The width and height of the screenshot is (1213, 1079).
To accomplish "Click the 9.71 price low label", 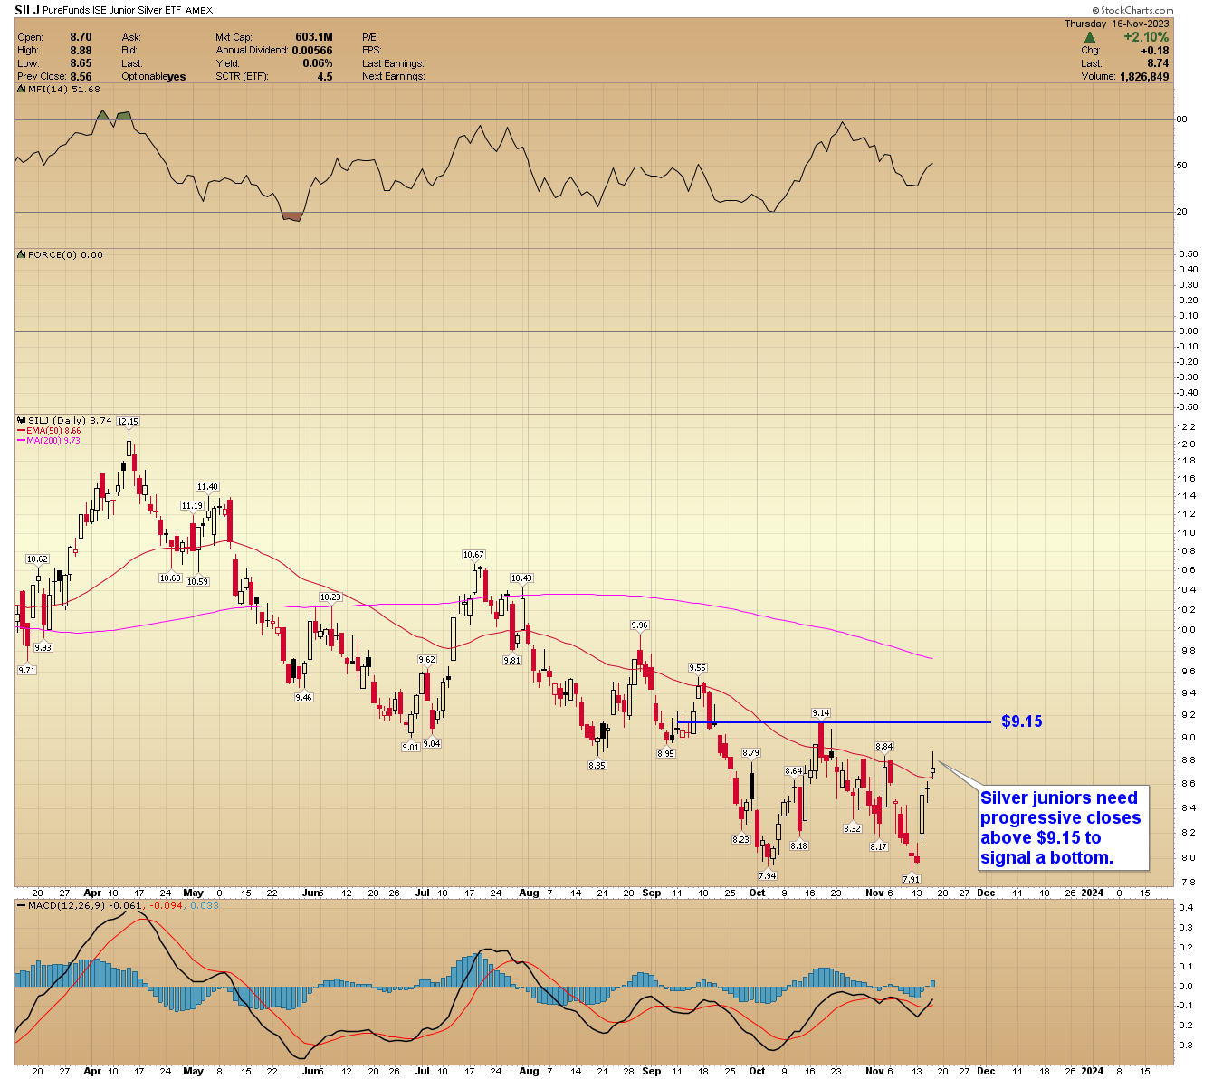I will [27, 670].
